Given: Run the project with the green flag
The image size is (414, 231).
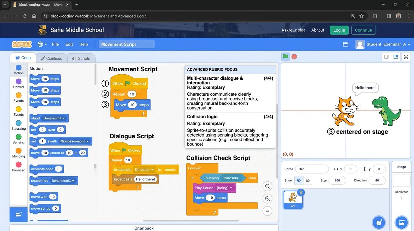Looking at the screenshot, I should pyautogui.click(x=285, y=57).
